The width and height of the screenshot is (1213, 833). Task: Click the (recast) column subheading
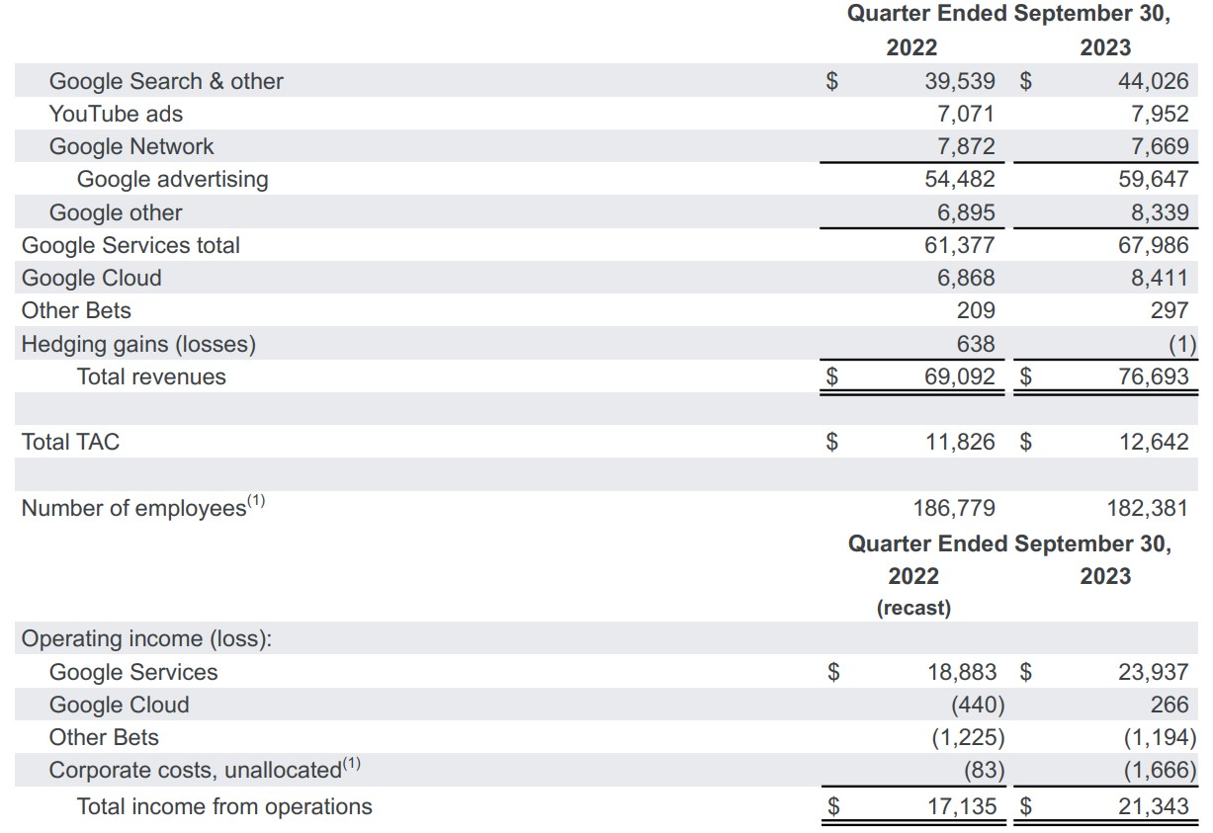click(x=913, y=608)
